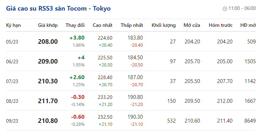Select the Hôm trước column header
This screenshot has width=265, height=136.
pyautogui.click(x=221, y=25)
